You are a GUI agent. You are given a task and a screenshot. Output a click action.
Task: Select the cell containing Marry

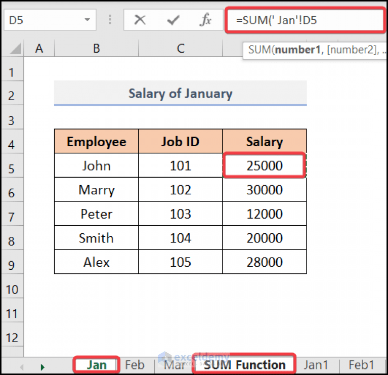(97, 190)
